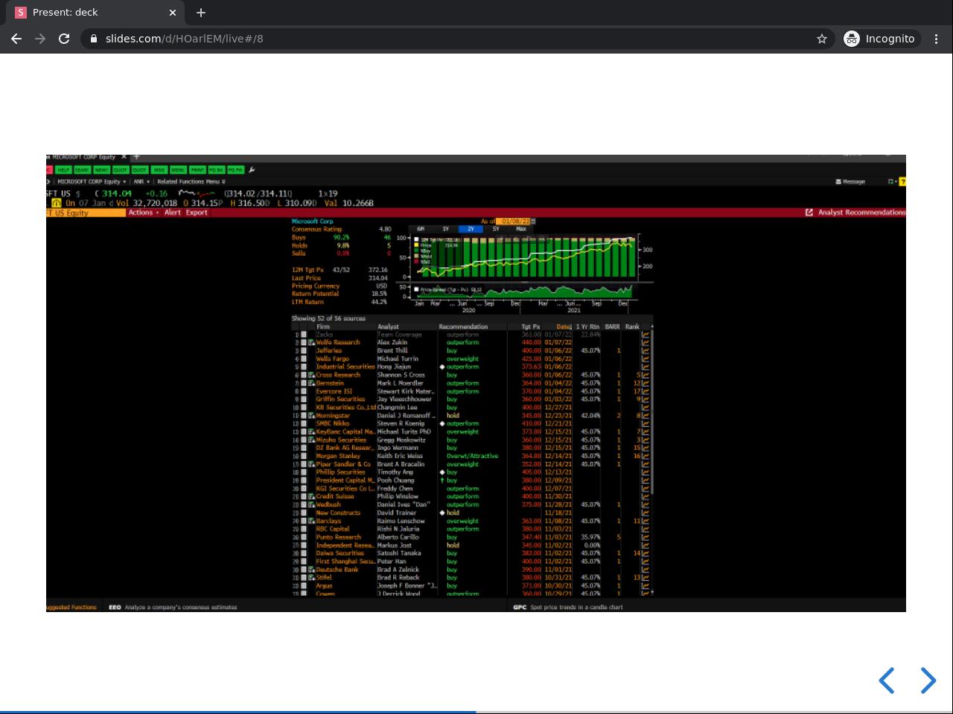Select the 2Y chart range tab
Image resolution: width=953 pixels, height=714 pixels.
(471, 229)
